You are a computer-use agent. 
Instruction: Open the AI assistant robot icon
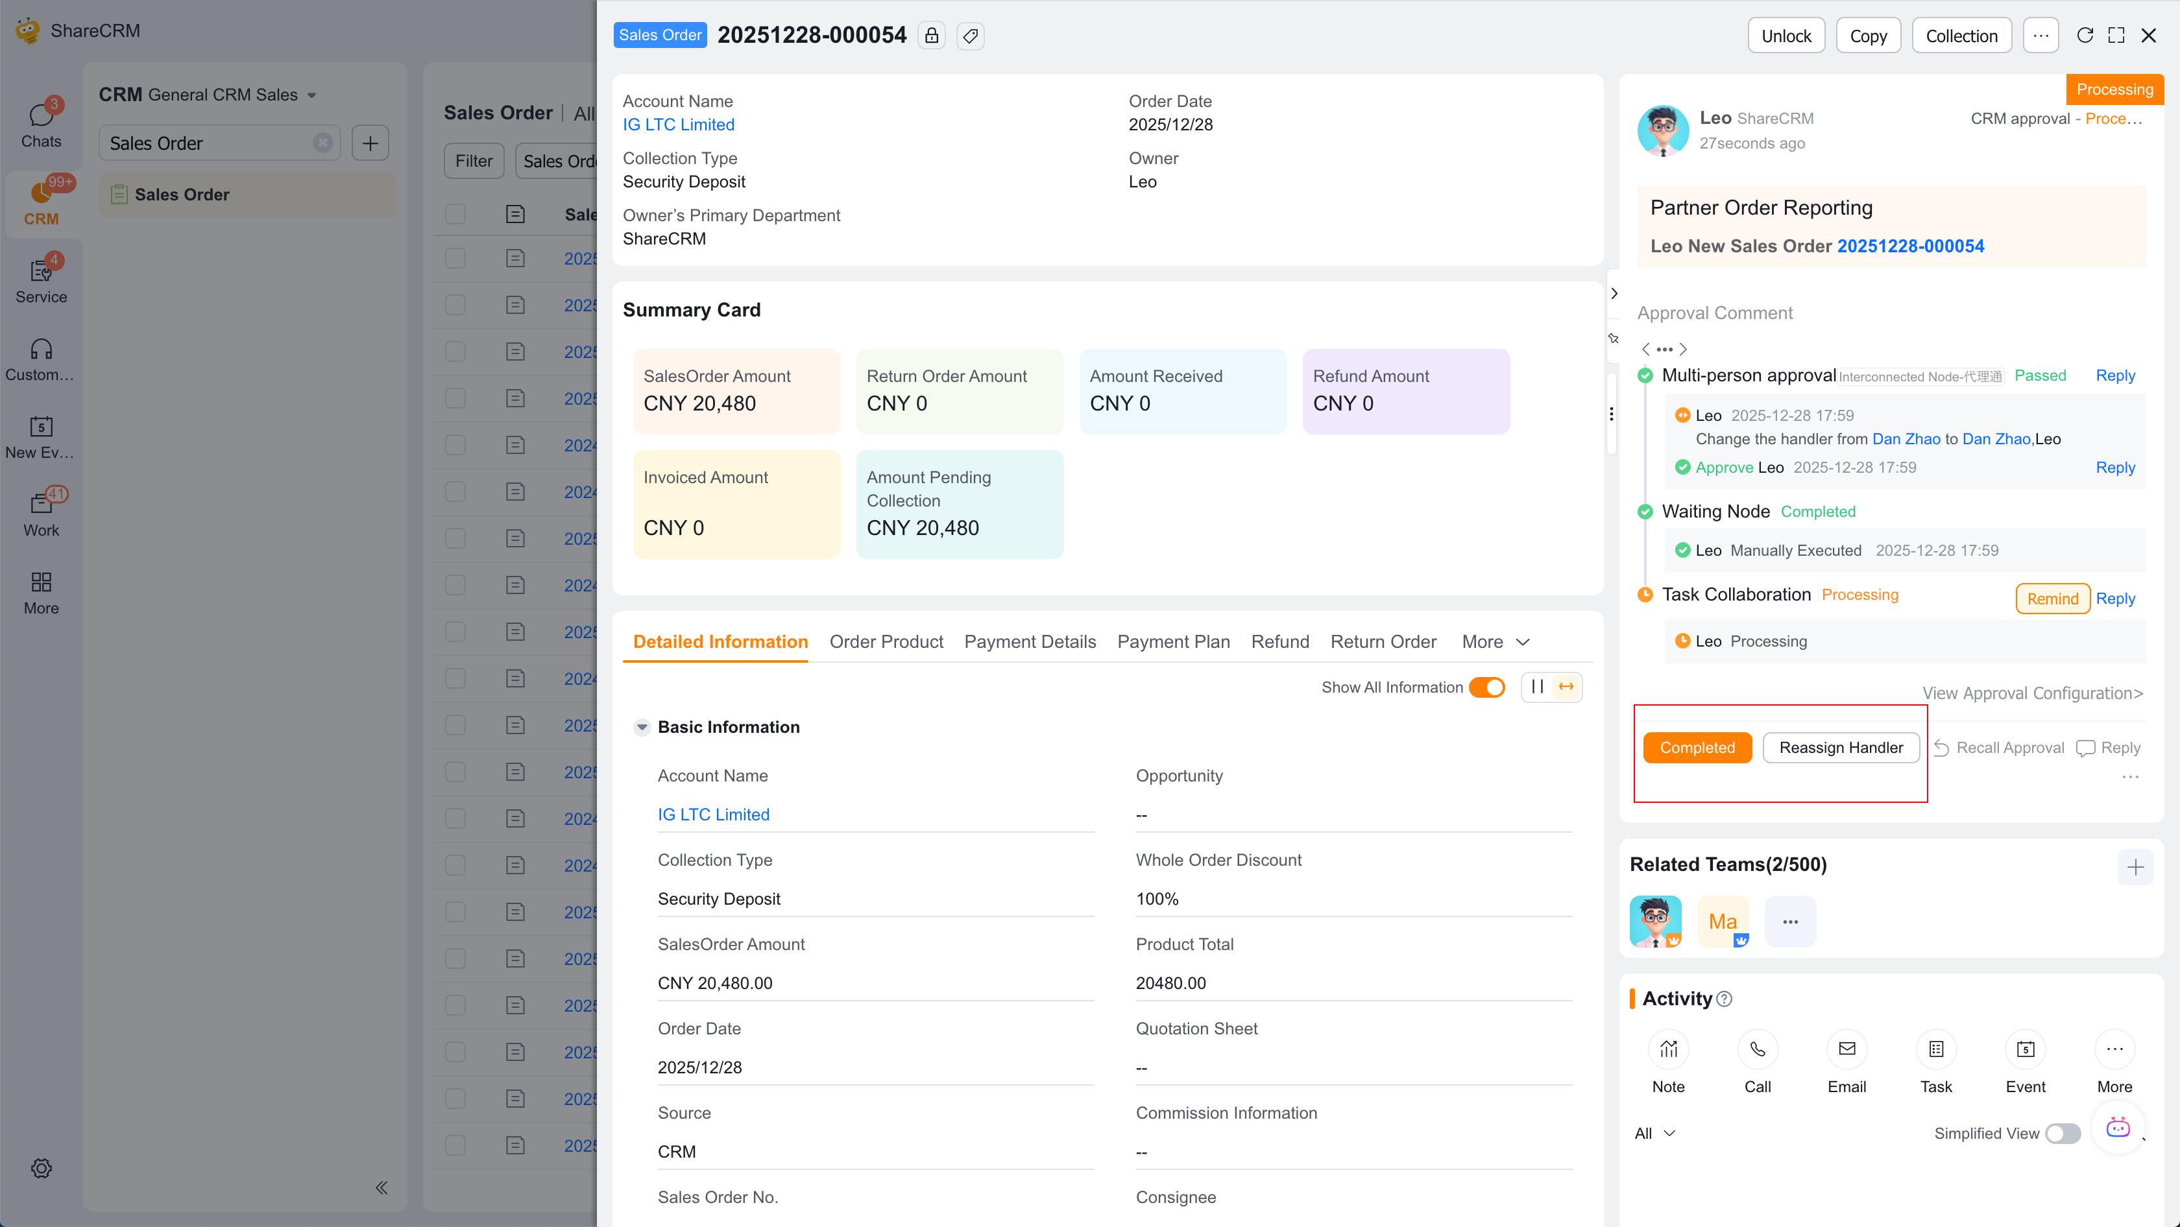click(2117, 1127)
